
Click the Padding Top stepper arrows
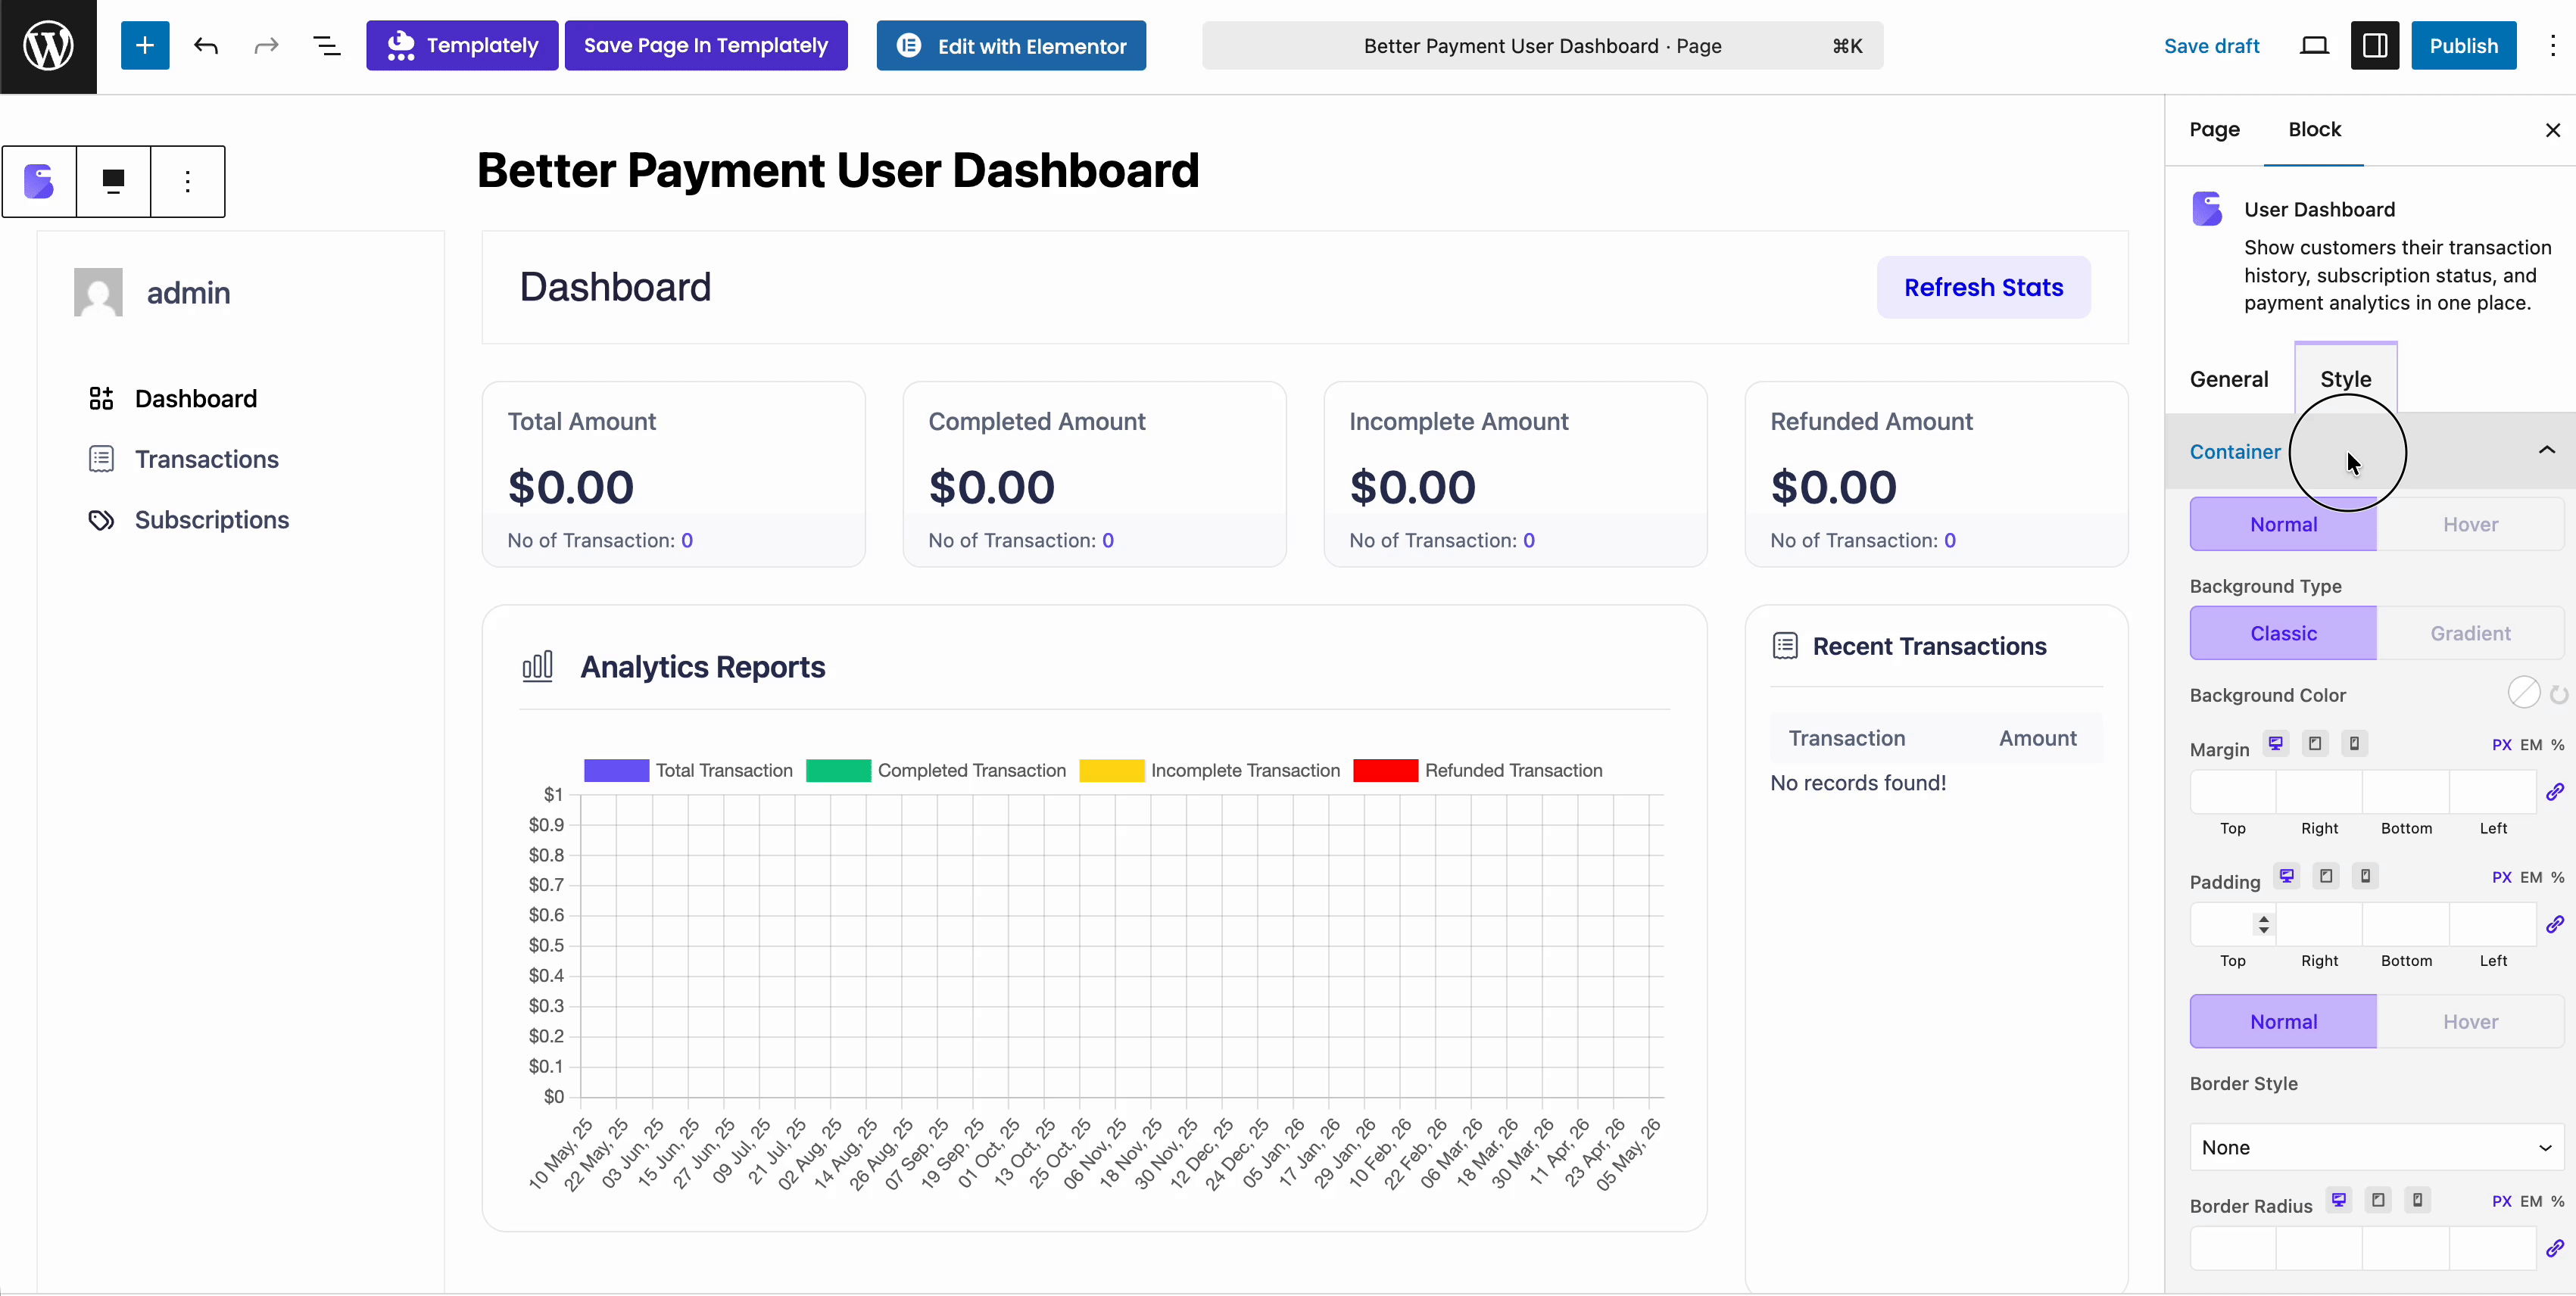tap(2263, 924)
